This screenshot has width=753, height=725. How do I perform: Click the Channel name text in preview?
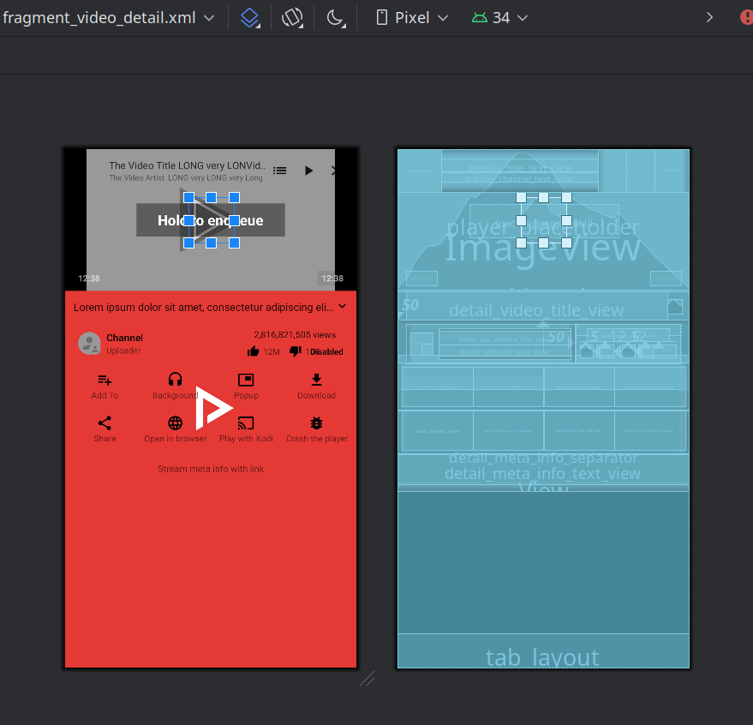coord(124,338)
